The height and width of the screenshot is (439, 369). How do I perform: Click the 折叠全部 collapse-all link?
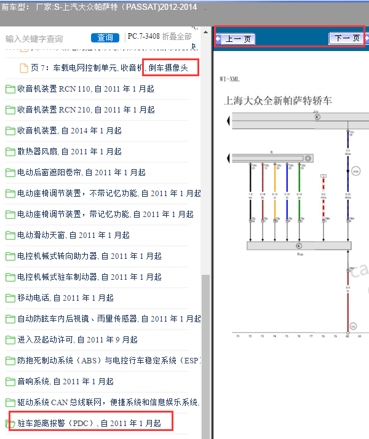pyautogui.click(x=177, y=36)
